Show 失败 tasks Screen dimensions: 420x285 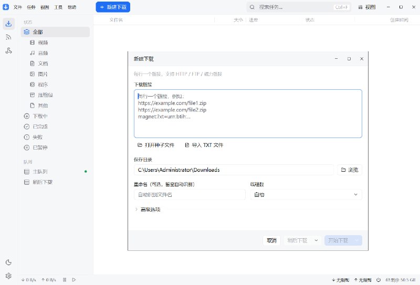(x=55, y=137)
